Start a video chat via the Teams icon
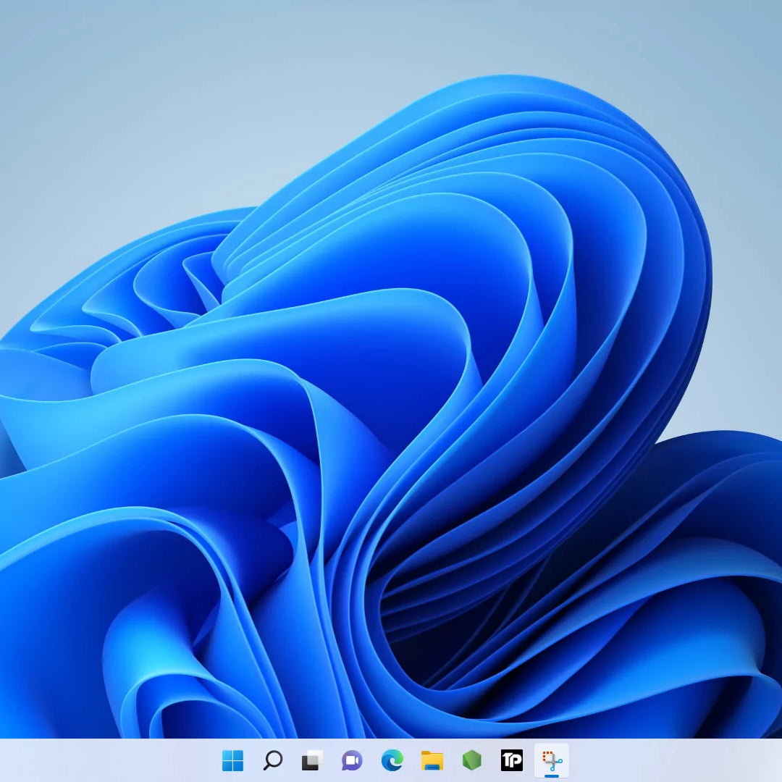782x782 pixels. [352, 760]
